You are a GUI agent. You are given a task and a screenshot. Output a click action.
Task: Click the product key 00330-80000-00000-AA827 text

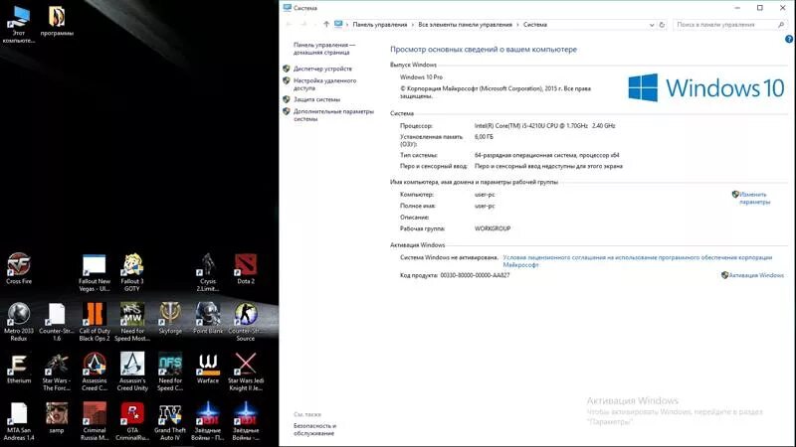475,275
